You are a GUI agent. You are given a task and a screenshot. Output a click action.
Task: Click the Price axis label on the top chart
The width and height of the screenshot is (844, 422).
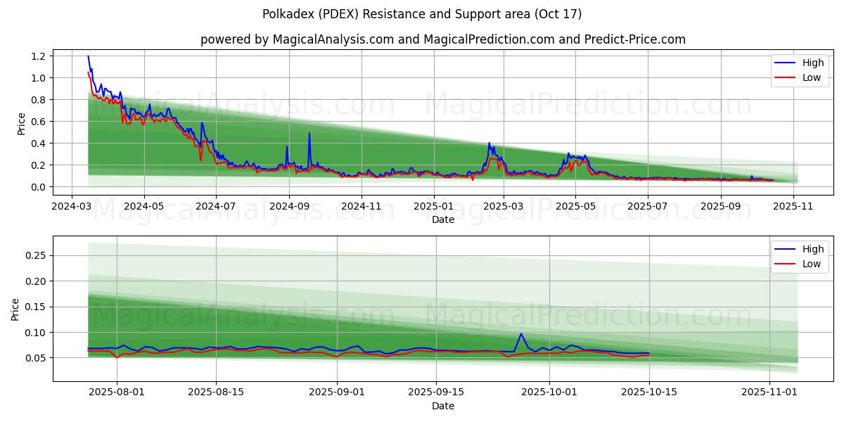22,123
